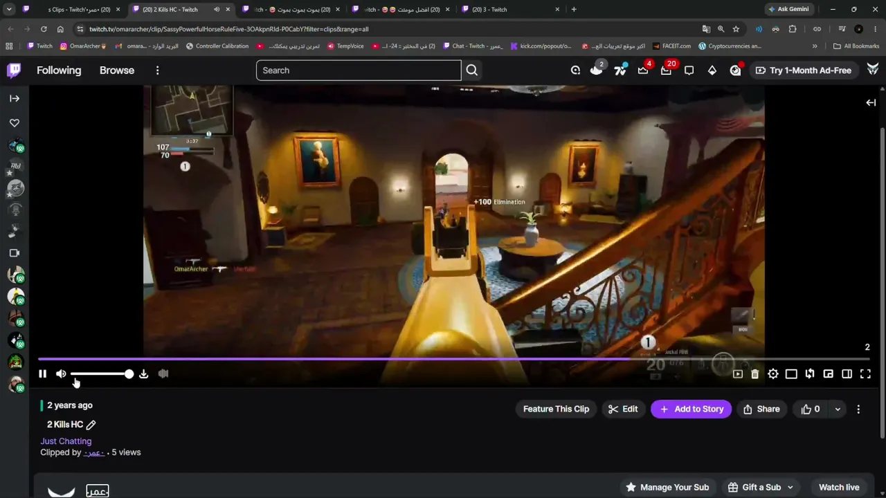Translate this page using the address bar icon

pos(706,29)
